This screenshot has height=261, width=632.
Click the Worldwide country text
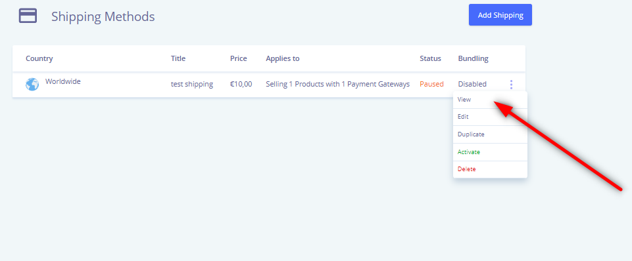coord(63,81)
